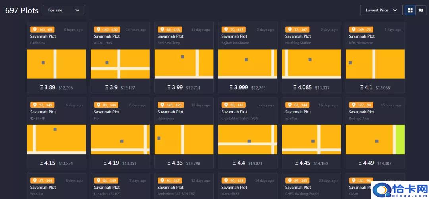
Task: Open owner Bajirao Nakamoto's listing
Action: coord(235,43)
